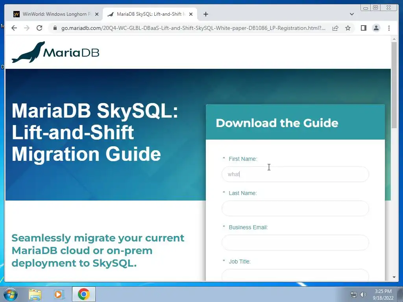403x302 pixels.
Task: Bookmark this page with the star
Action: tap(348, 28)
